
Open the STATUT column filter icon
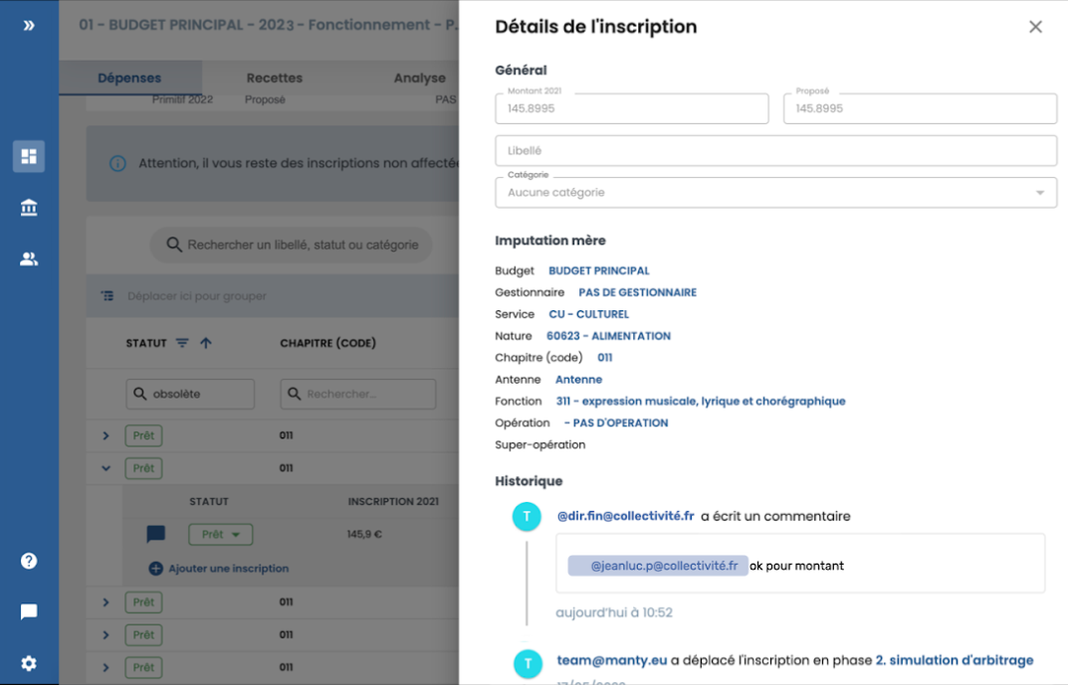(x=182, y=343)
